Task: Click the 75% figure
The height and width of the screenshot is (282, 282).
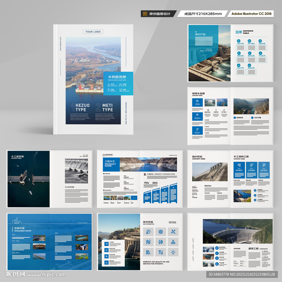Action: 147,183
